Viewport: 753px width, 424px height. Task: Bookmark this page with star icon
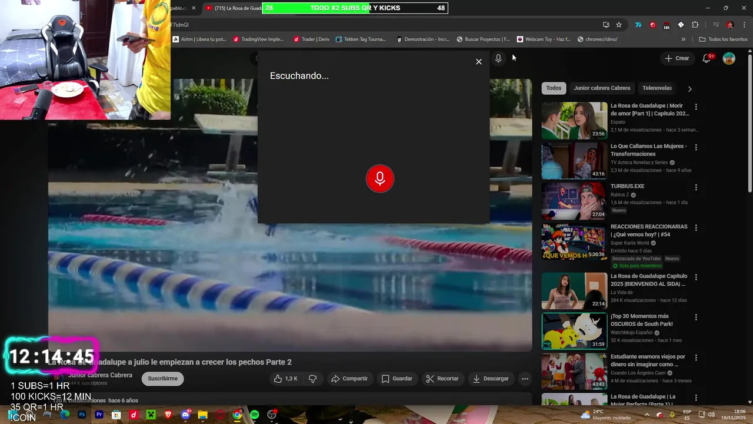coord(619,25)
